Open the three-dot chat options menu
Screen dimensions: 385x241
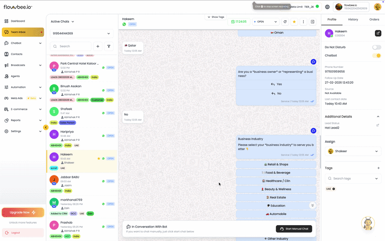[303, 22]
